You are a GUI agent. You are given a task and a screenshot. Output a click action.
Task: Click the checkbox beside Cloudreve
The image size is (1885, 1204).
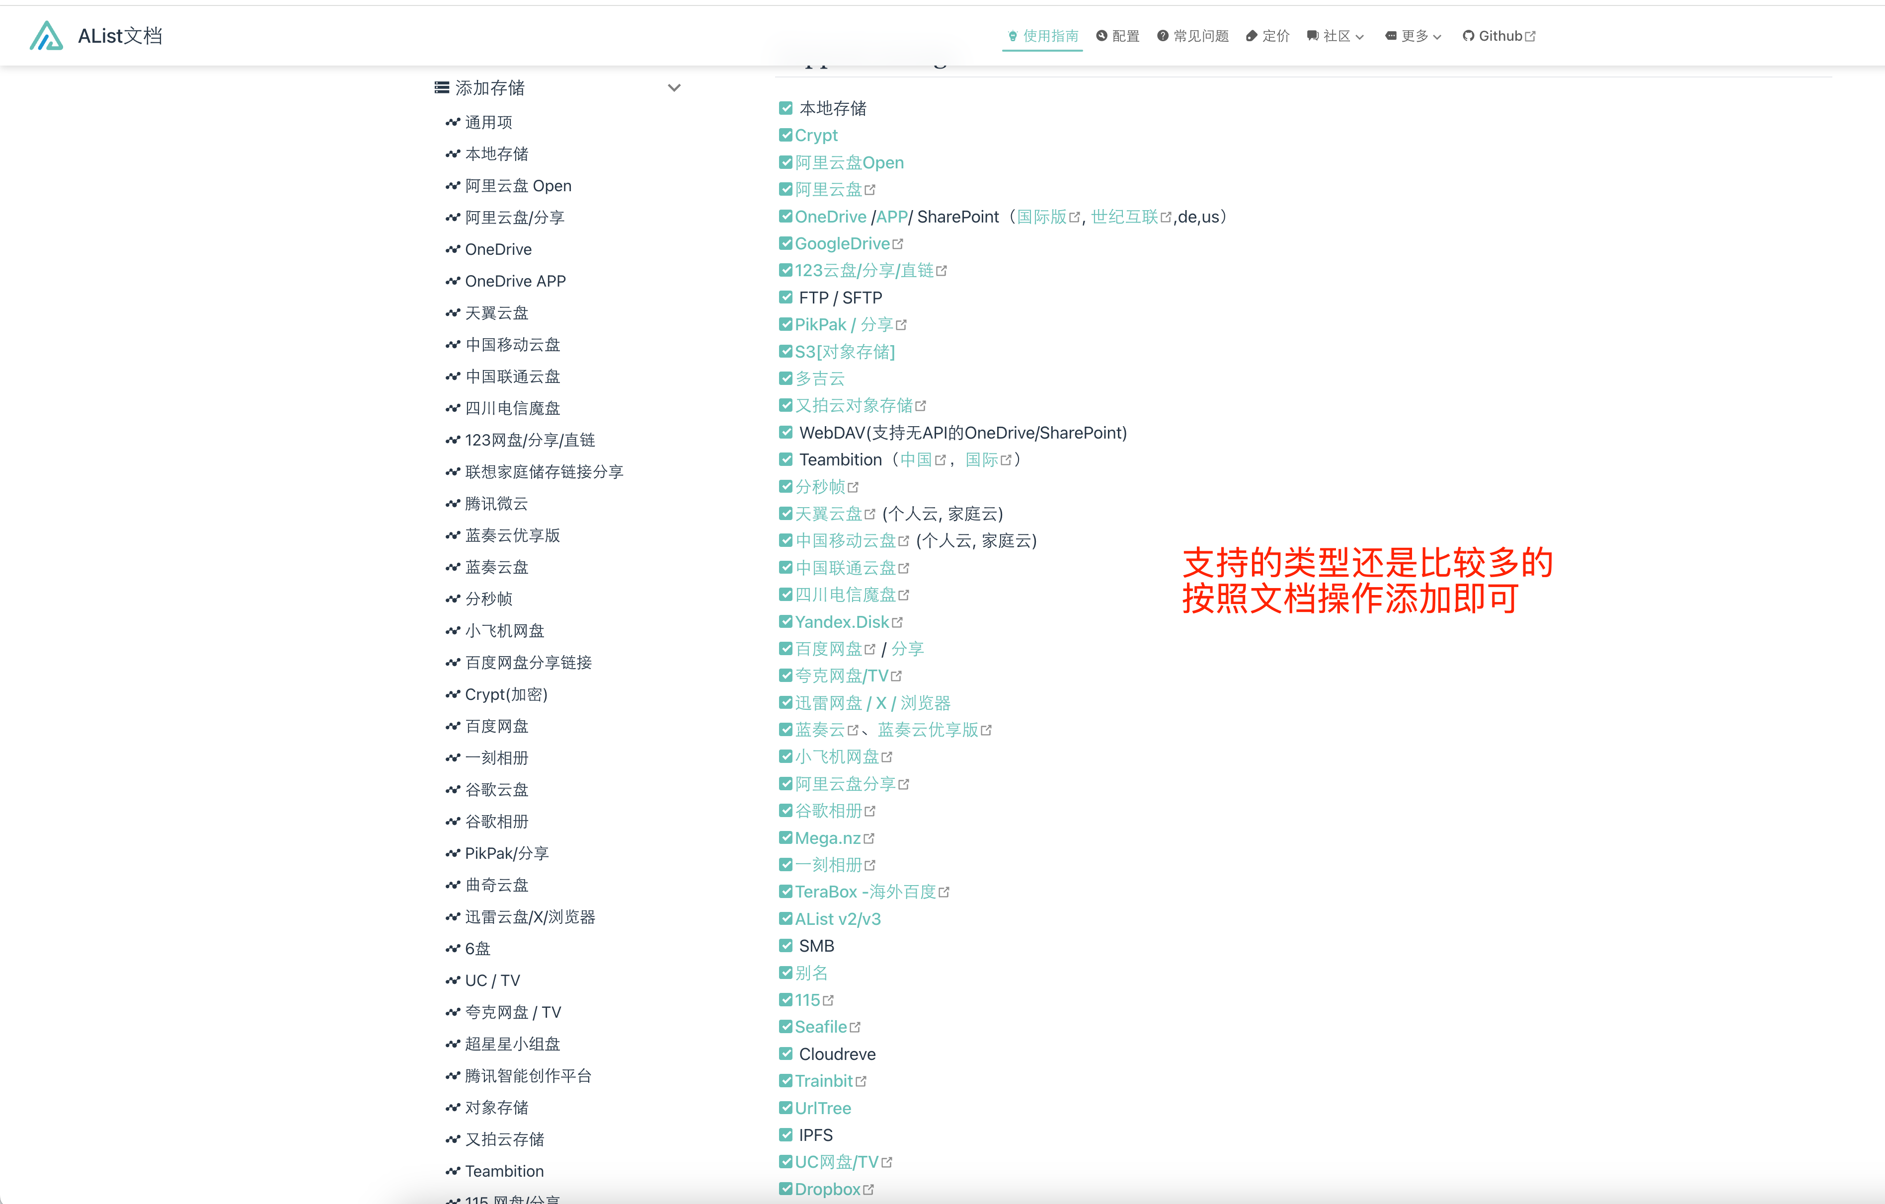pyautogui.click(x=786, y=1053)
